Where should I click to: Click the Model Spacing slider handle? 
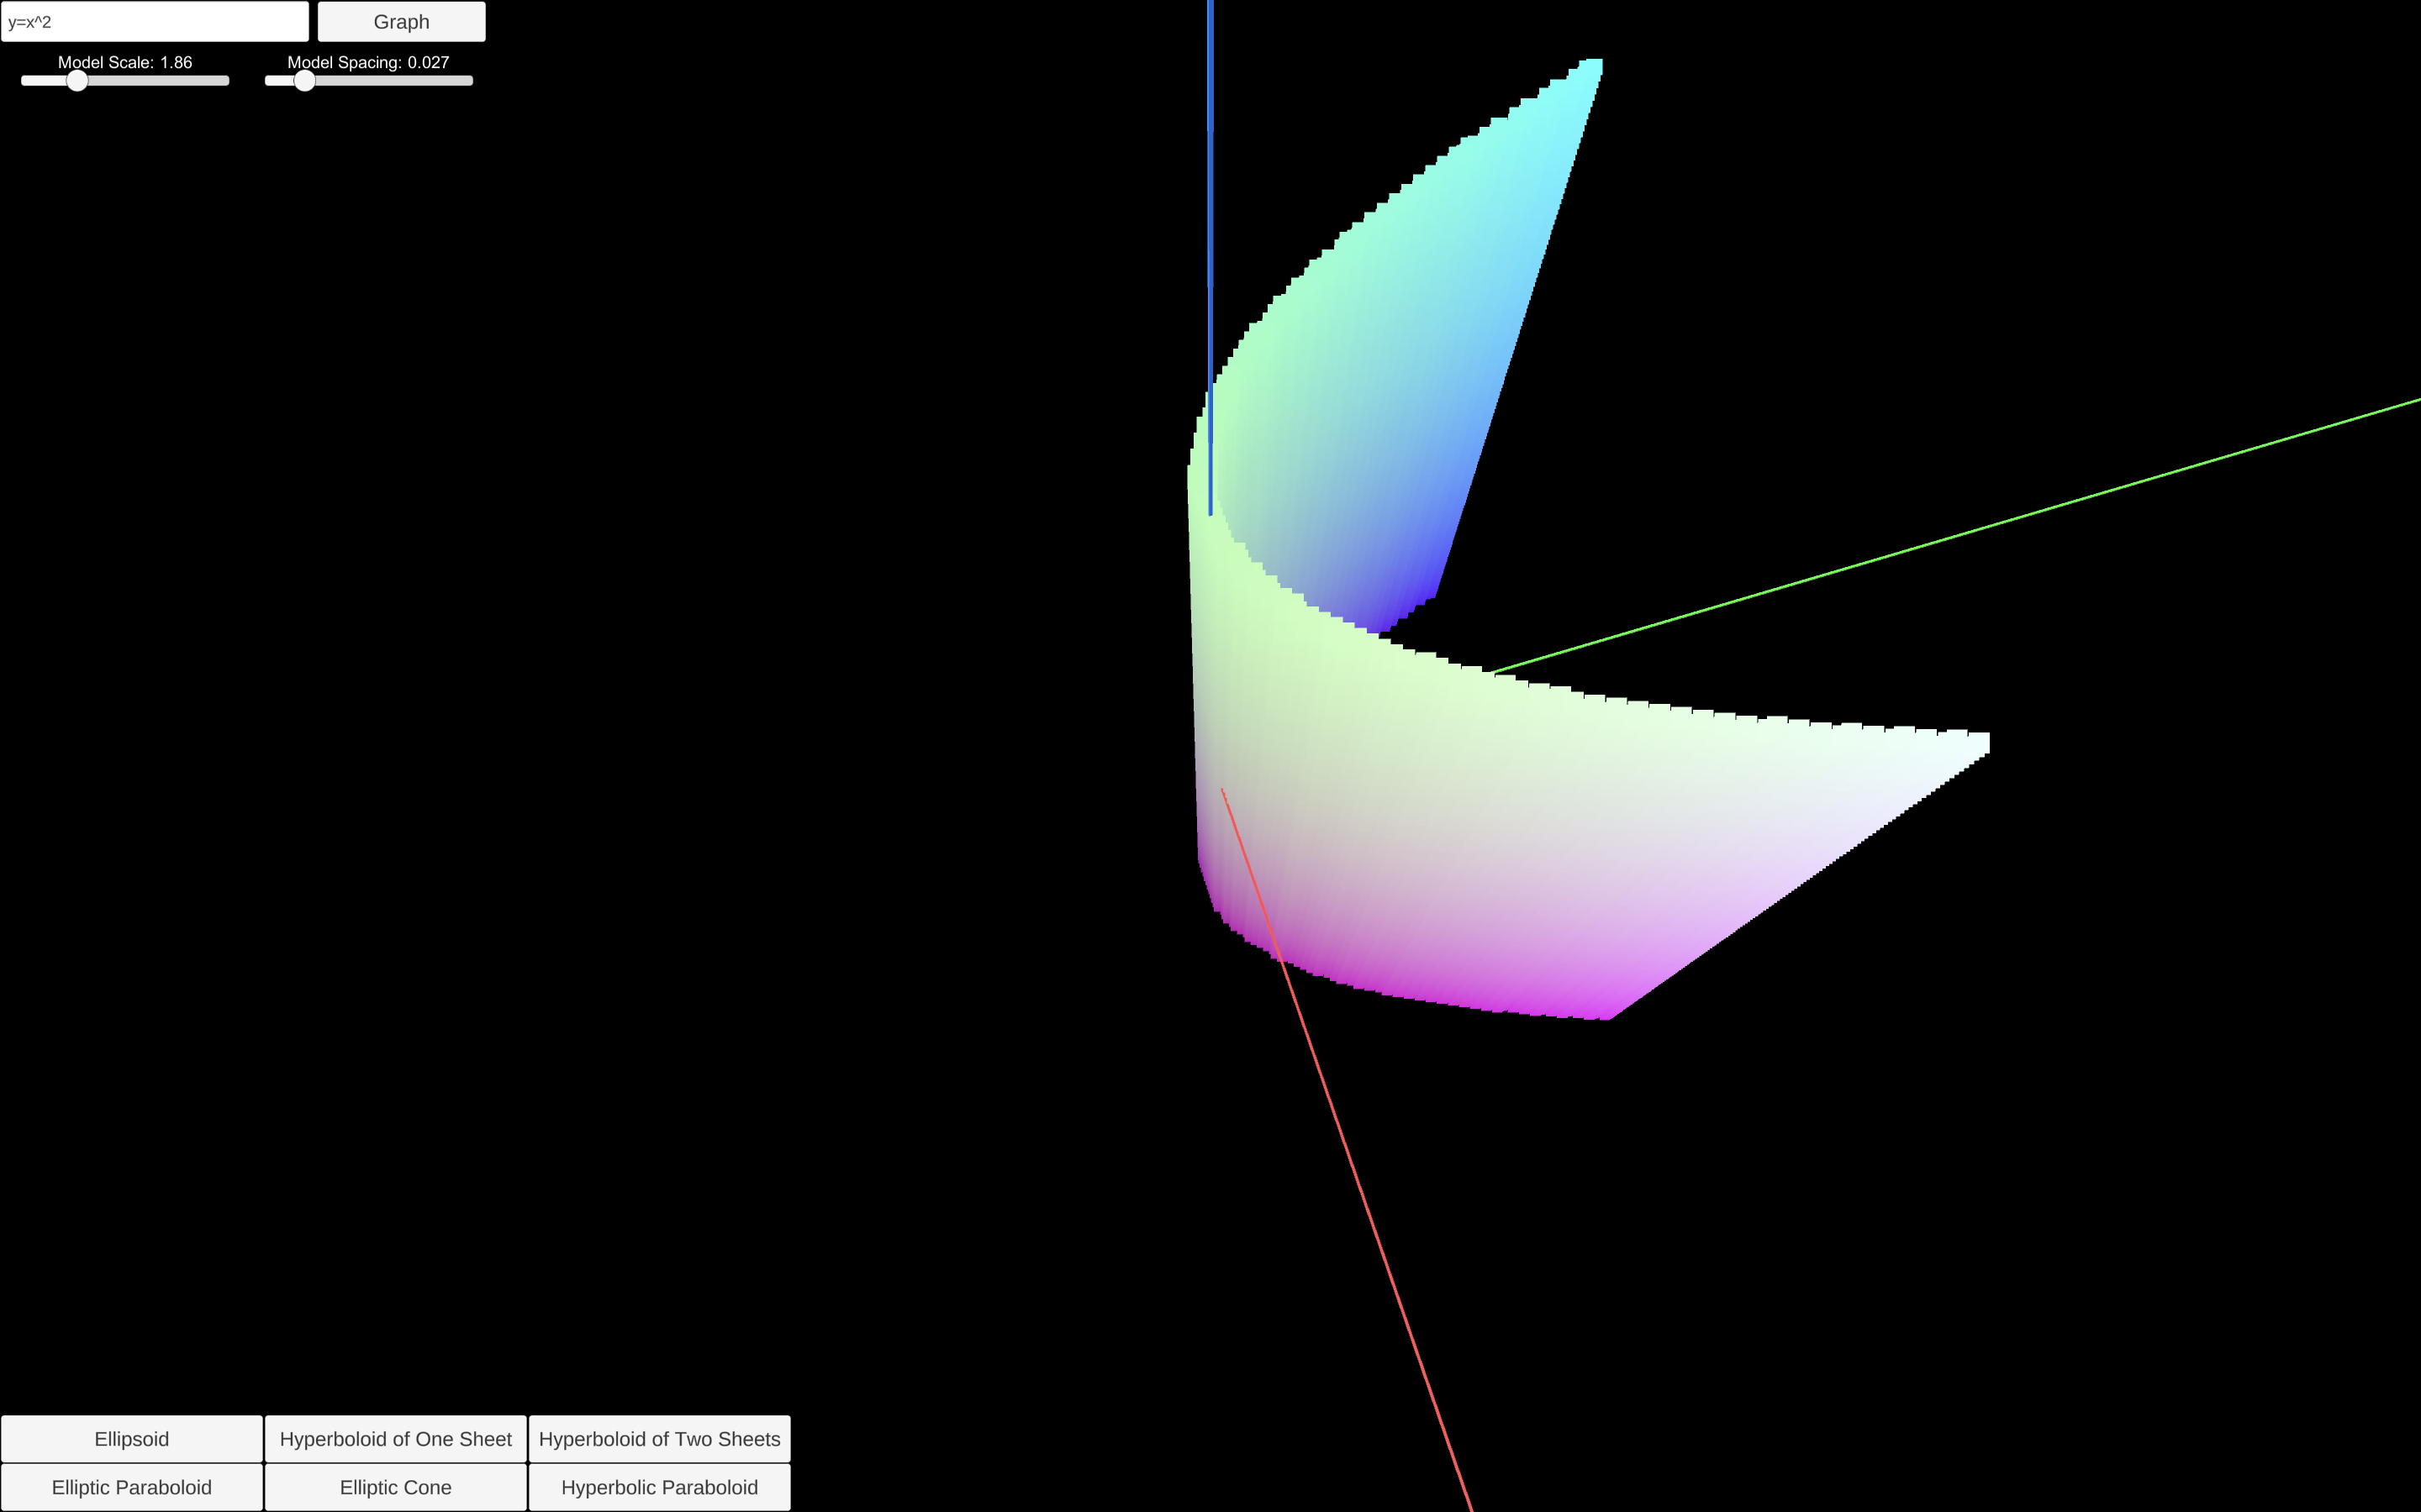click(304, 80)
